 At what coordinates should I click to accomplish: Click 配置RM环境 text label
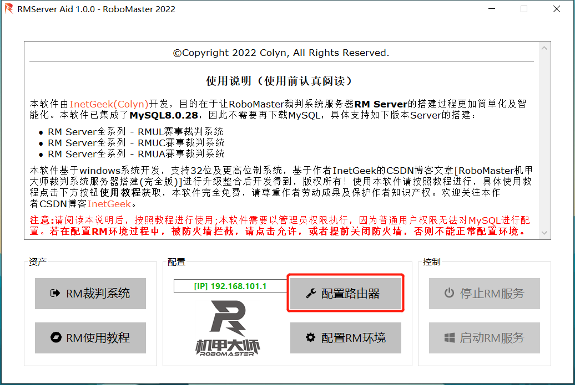click(353, 338)
